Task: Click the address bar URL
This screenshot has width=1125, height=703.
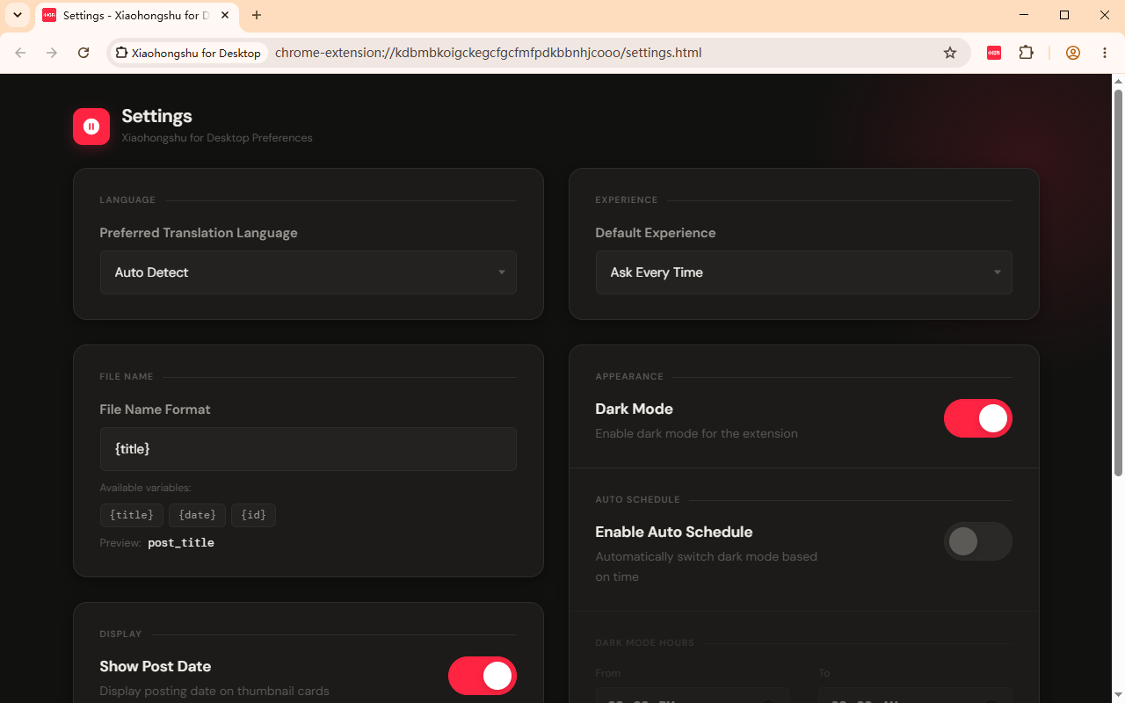Action: (489, 53)
